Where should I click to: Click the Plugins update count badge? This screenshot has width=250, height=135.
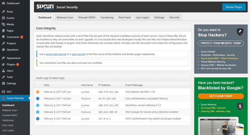(18, 65)
